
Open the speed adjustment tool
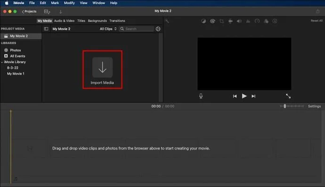click(257, 21)
